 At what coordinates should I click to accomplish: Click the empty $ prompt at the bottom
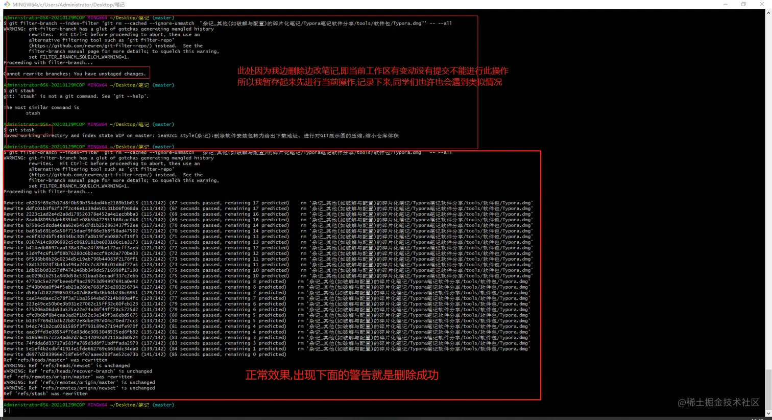[x=6, y=410]
